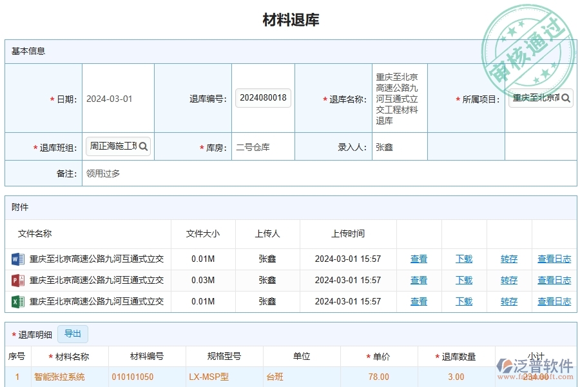
Task: Click the magnifier icon beside 所属项目 field
Action: tap(565, 97)
